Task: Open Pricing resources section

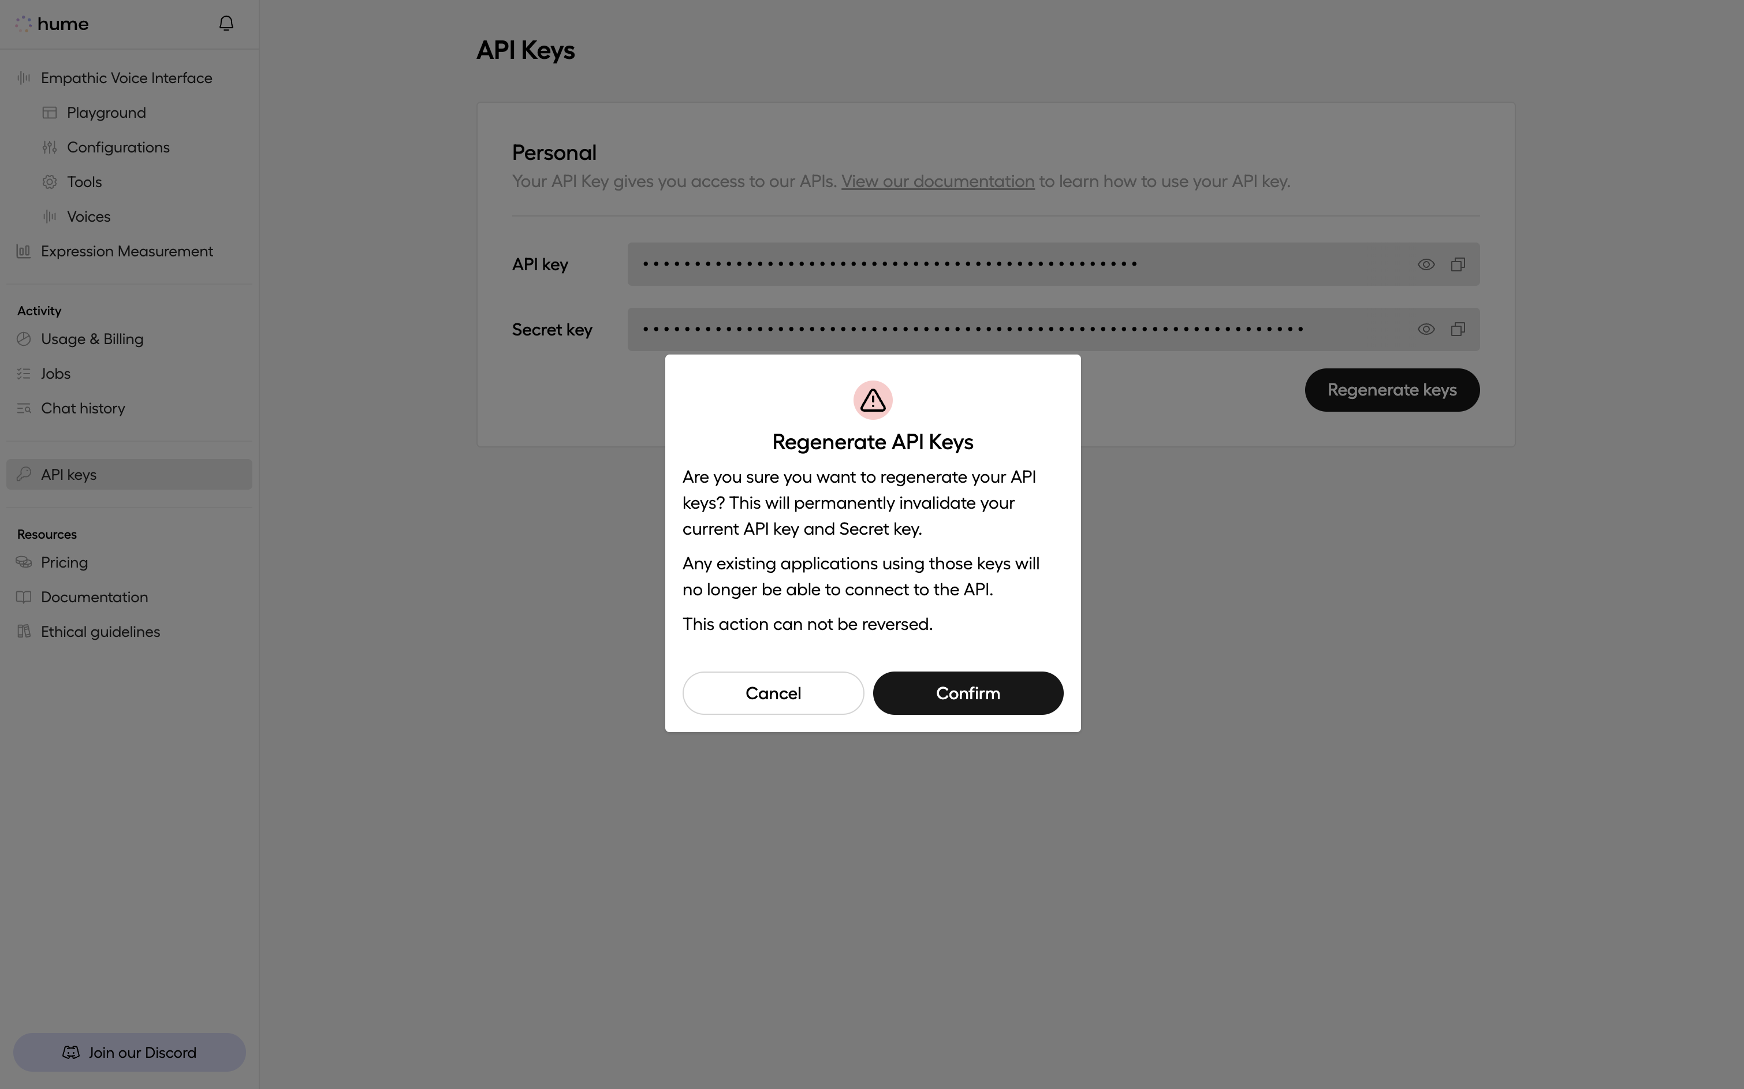Action: pyautogui.click(x=64, y=562)
